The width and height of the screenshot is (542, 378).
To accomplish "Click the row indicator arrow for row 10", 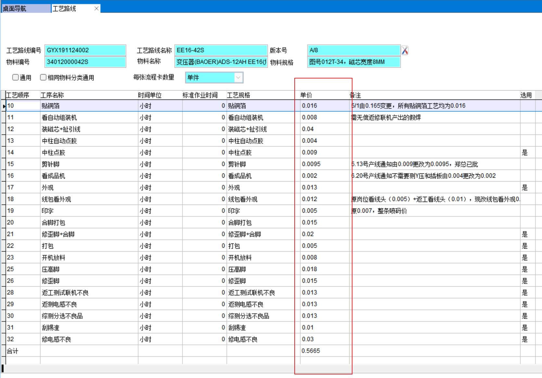I will [4, 106].
